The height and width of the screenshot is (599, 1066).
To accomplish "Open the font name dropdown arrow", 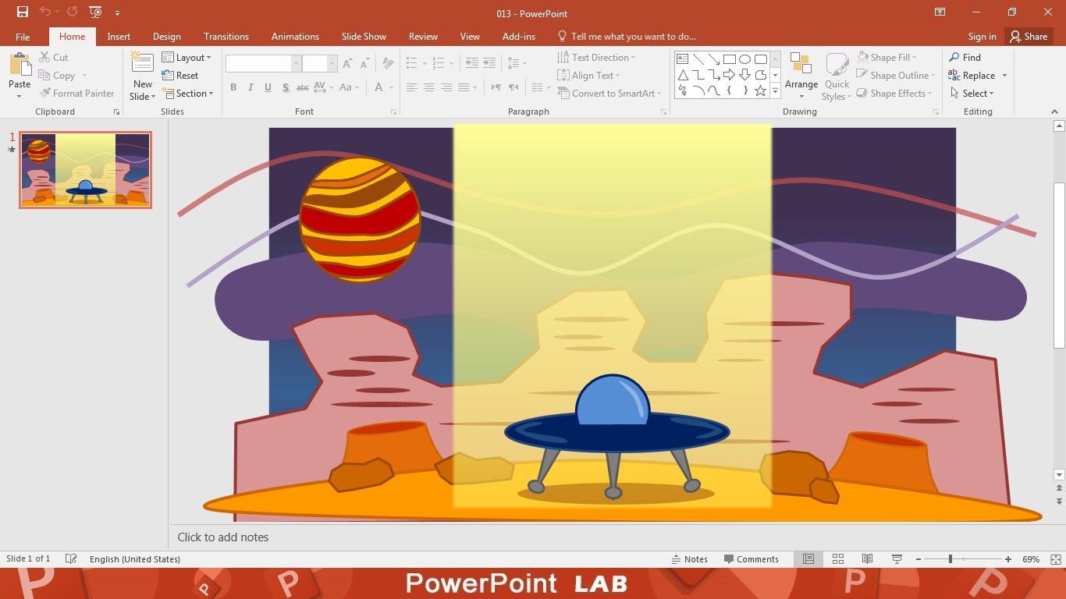I will (296, 64).
